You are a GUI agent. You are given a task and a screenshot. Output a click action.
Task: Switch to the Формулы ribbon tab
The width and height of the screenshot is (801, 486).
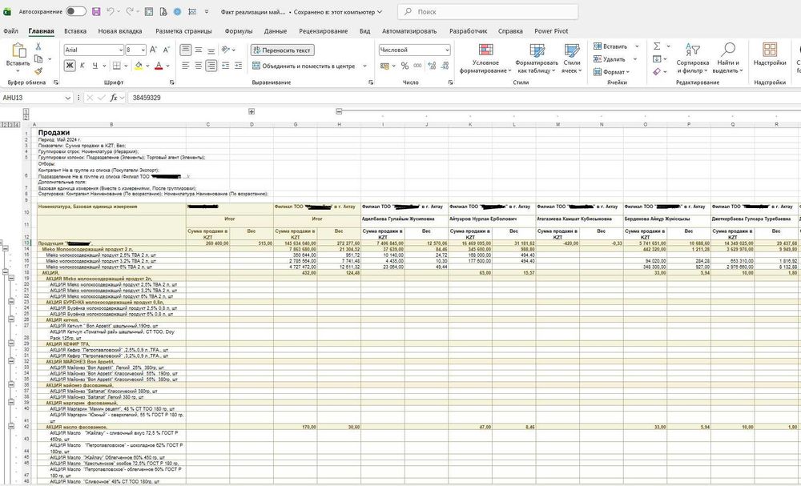pos(239,30)
